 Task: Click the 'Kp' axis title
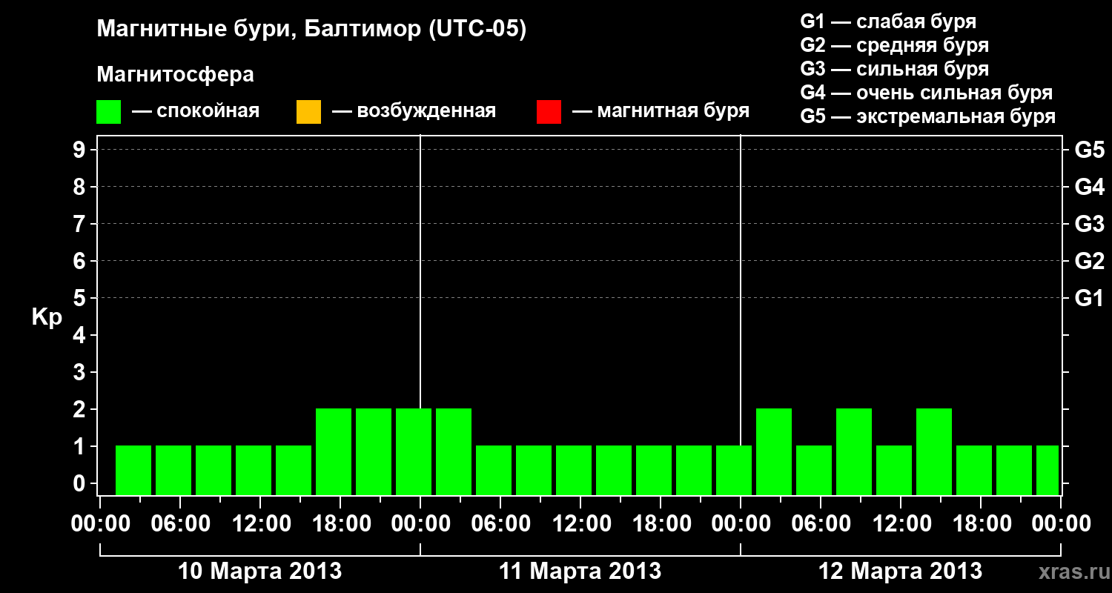47,317
